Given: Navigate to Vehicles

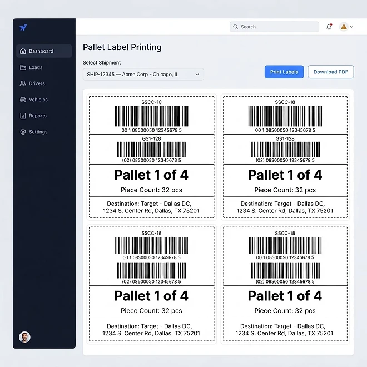Looking at the screenshot, I should click(x=44, y=100).
